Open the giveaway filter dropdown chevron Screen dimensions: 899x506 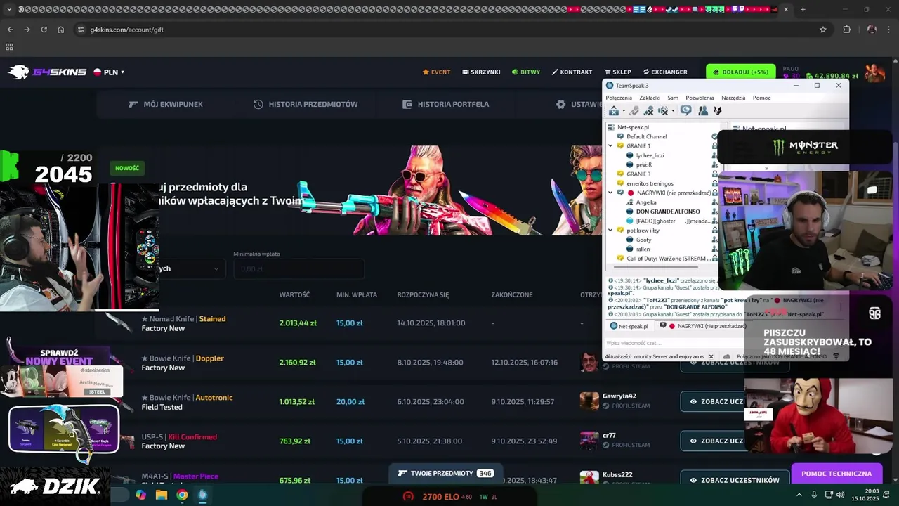pos(216,268)
